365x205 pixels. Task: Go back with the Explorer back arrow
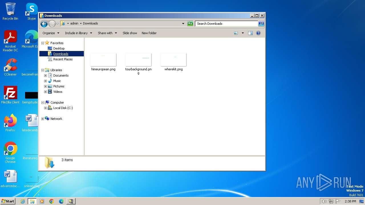(44, 24)
